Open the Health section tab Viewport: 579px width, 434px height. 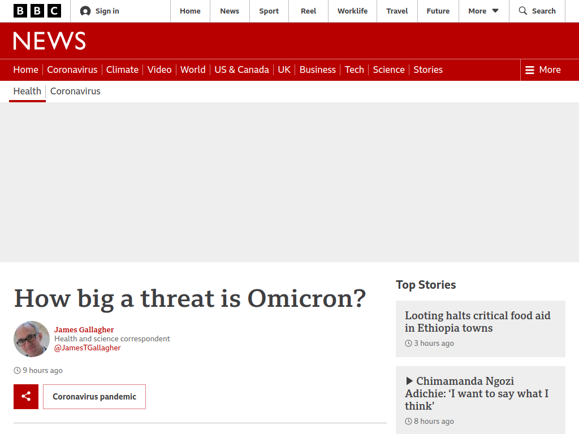click(27, 91)
